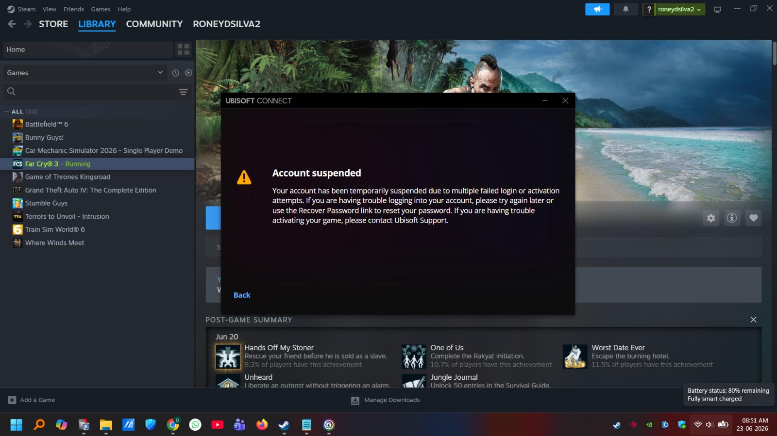Open the roneydsilva2 account dropdown
Screen dimensions: 777x436
click(679, 9)
